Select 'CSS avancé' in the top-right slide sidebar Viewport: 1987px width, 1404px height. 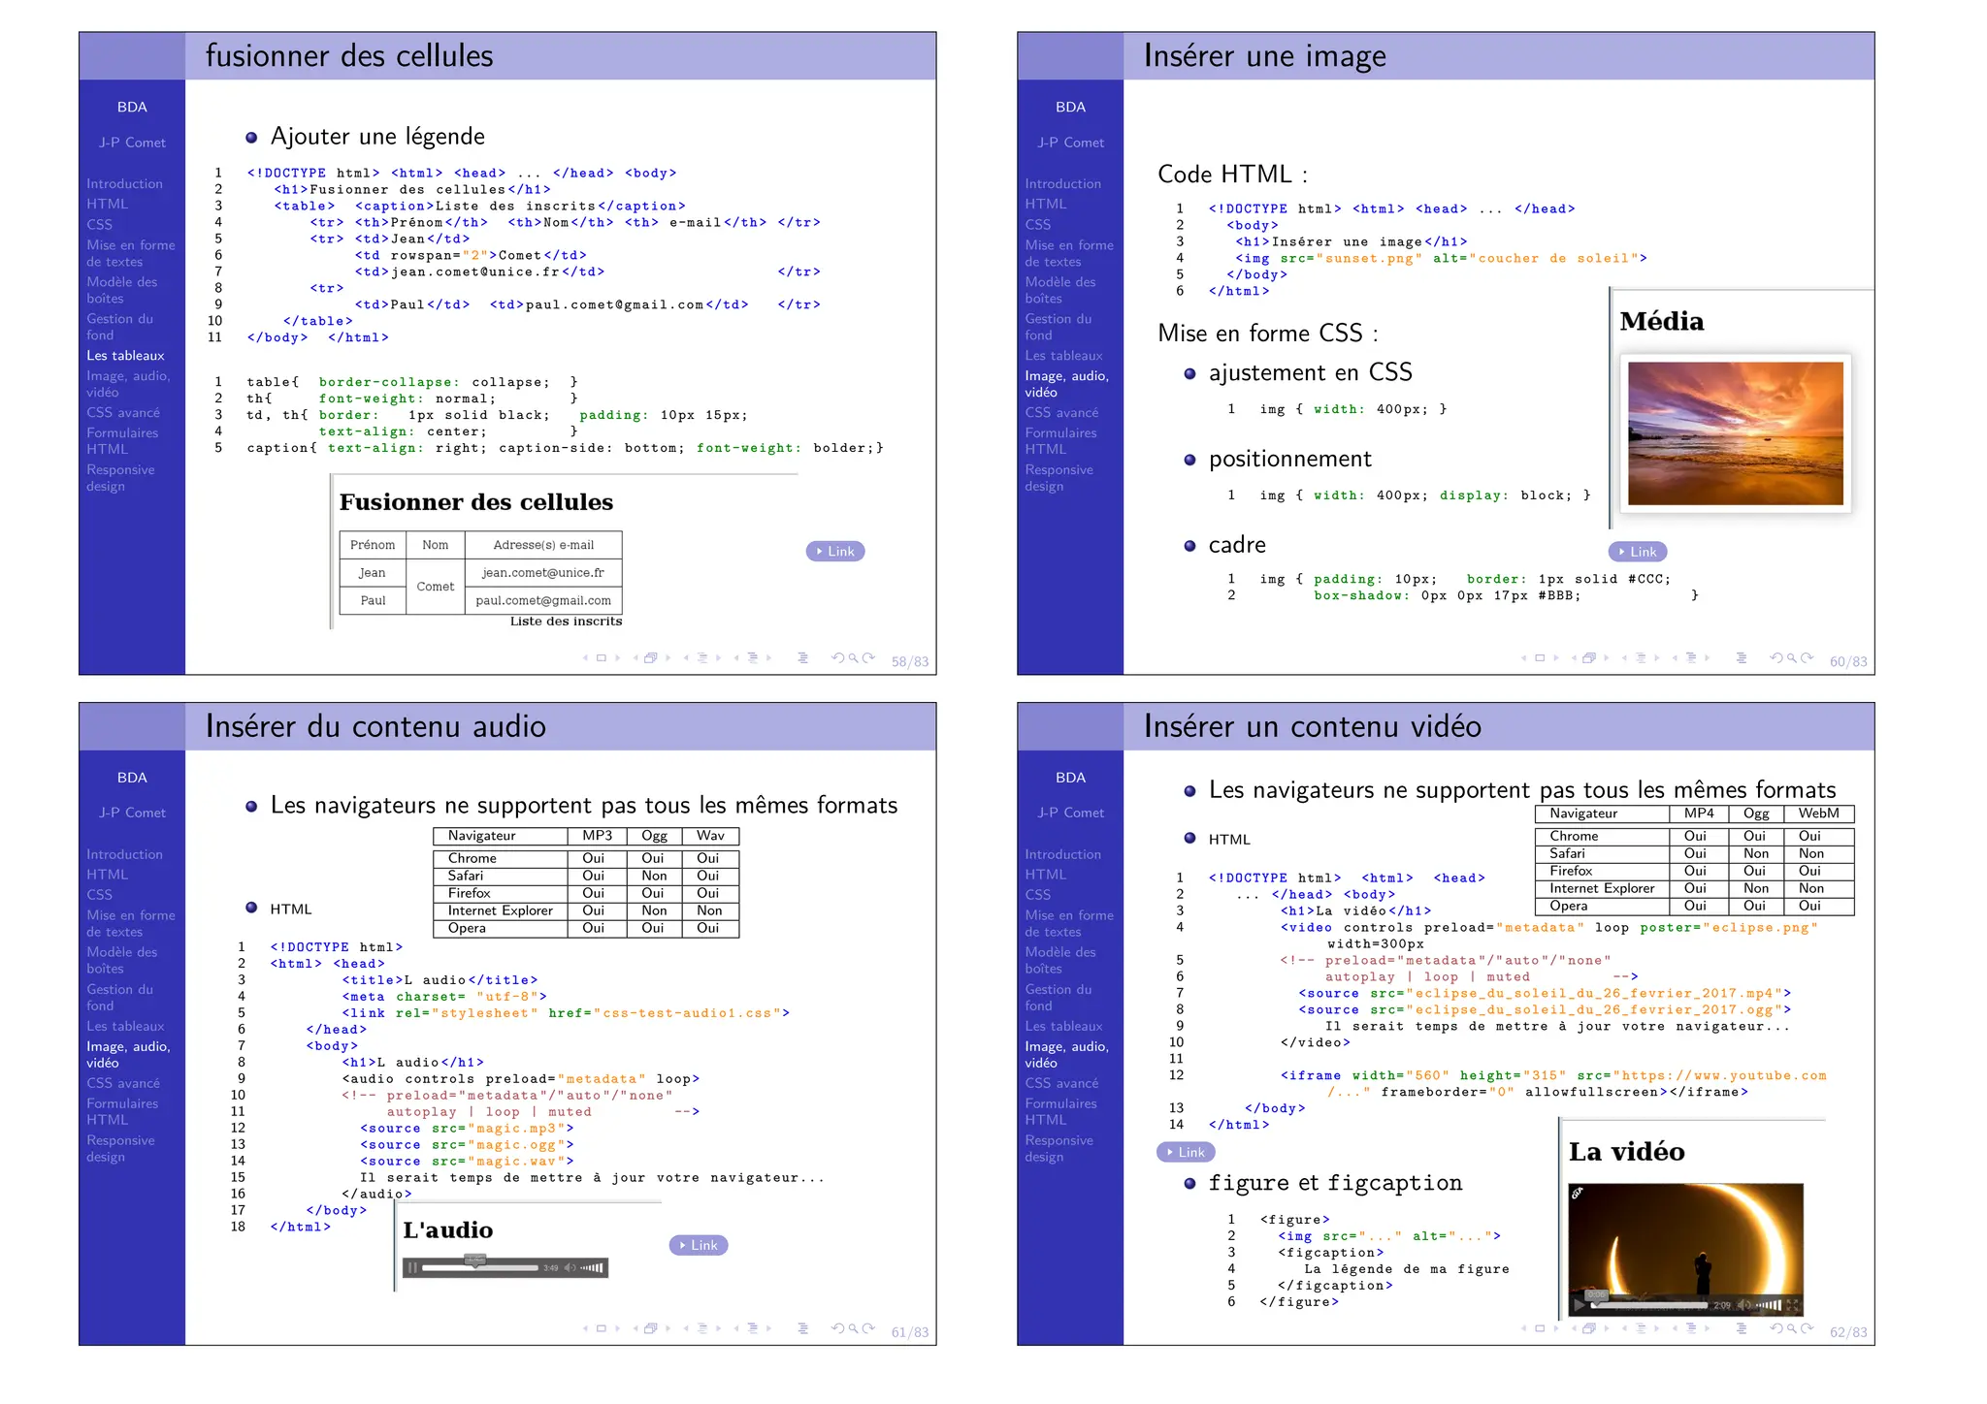point(1061,413)
